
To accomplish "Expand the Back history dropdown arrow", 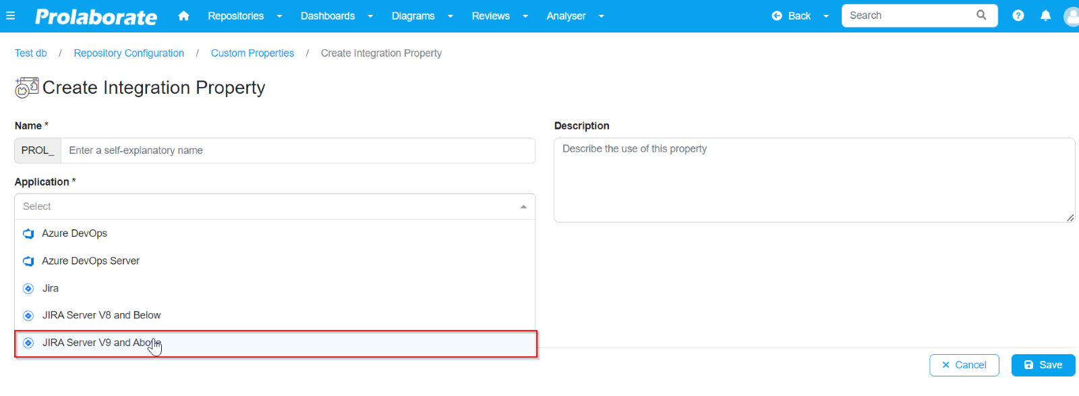I will [x=826, y=16].
